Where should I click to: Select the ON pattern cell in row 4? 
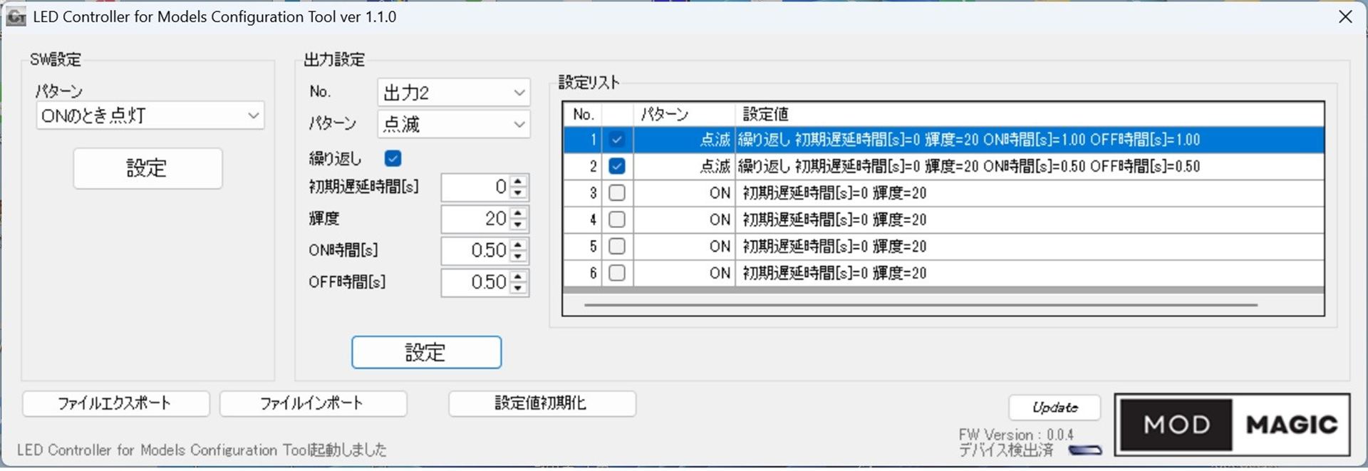coord(684,219)
